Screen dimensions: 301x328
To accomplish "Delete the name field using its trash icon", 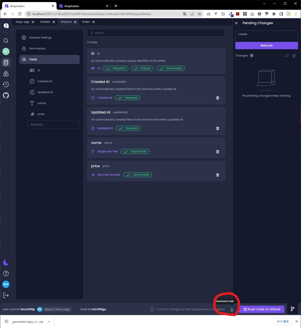I will [217, 152].
